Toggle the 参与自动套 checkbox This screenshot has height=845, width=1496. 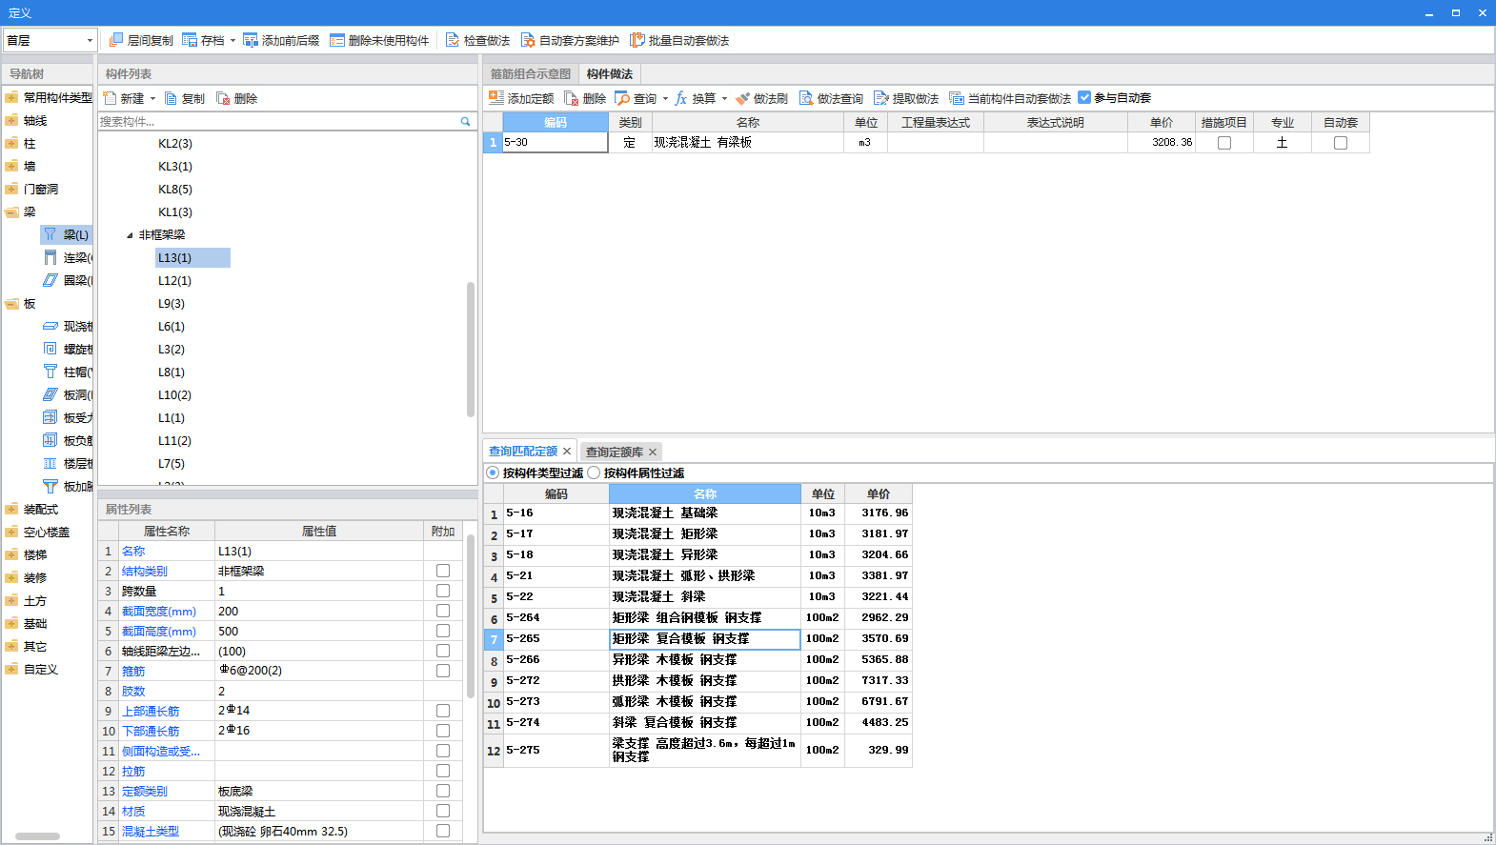(1084, 97)
